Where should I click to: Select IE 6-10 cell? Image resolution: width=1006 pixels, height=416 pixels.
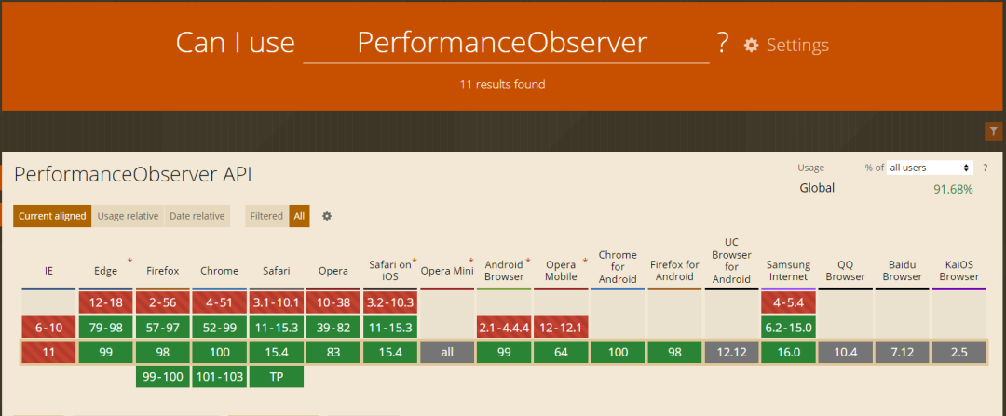click(x=48, y=328)
